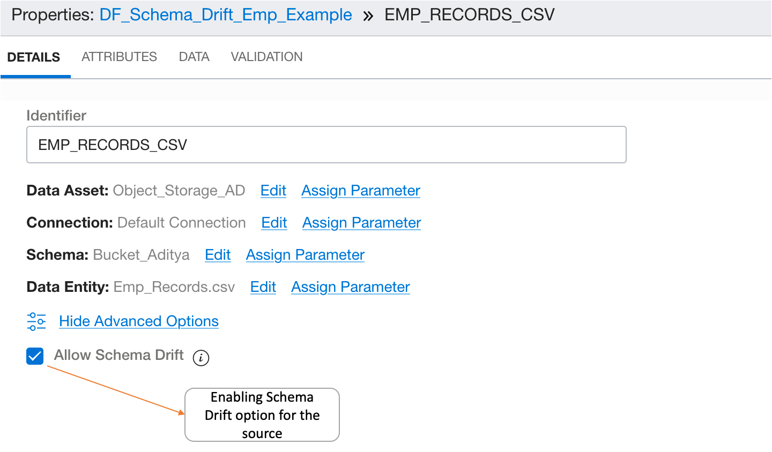772x452 pixels.
Task: Edit the Data Entity Emp_Records.csv
Action: point(263,287)
